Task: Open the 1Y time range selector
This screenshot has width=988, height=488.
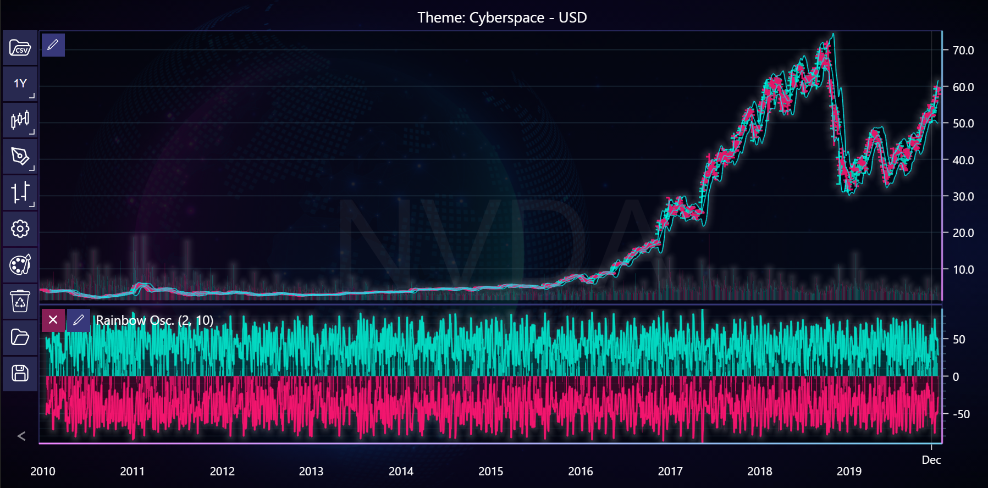Action: (x=20, y=84)
